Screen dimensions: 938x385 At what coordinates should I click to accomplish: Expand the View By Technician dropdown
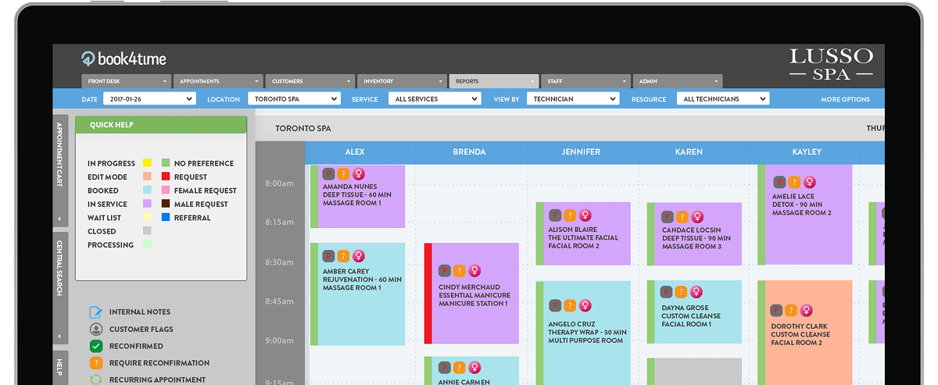[572, 99]
